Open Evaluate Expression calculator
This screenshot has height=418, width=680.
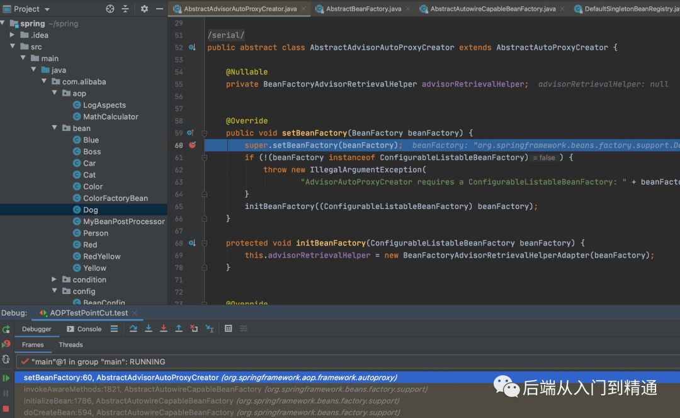(228, 329)
